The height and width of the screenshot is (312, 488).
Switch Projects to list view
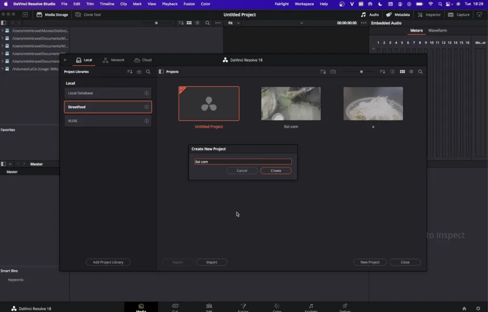[411, 71]
